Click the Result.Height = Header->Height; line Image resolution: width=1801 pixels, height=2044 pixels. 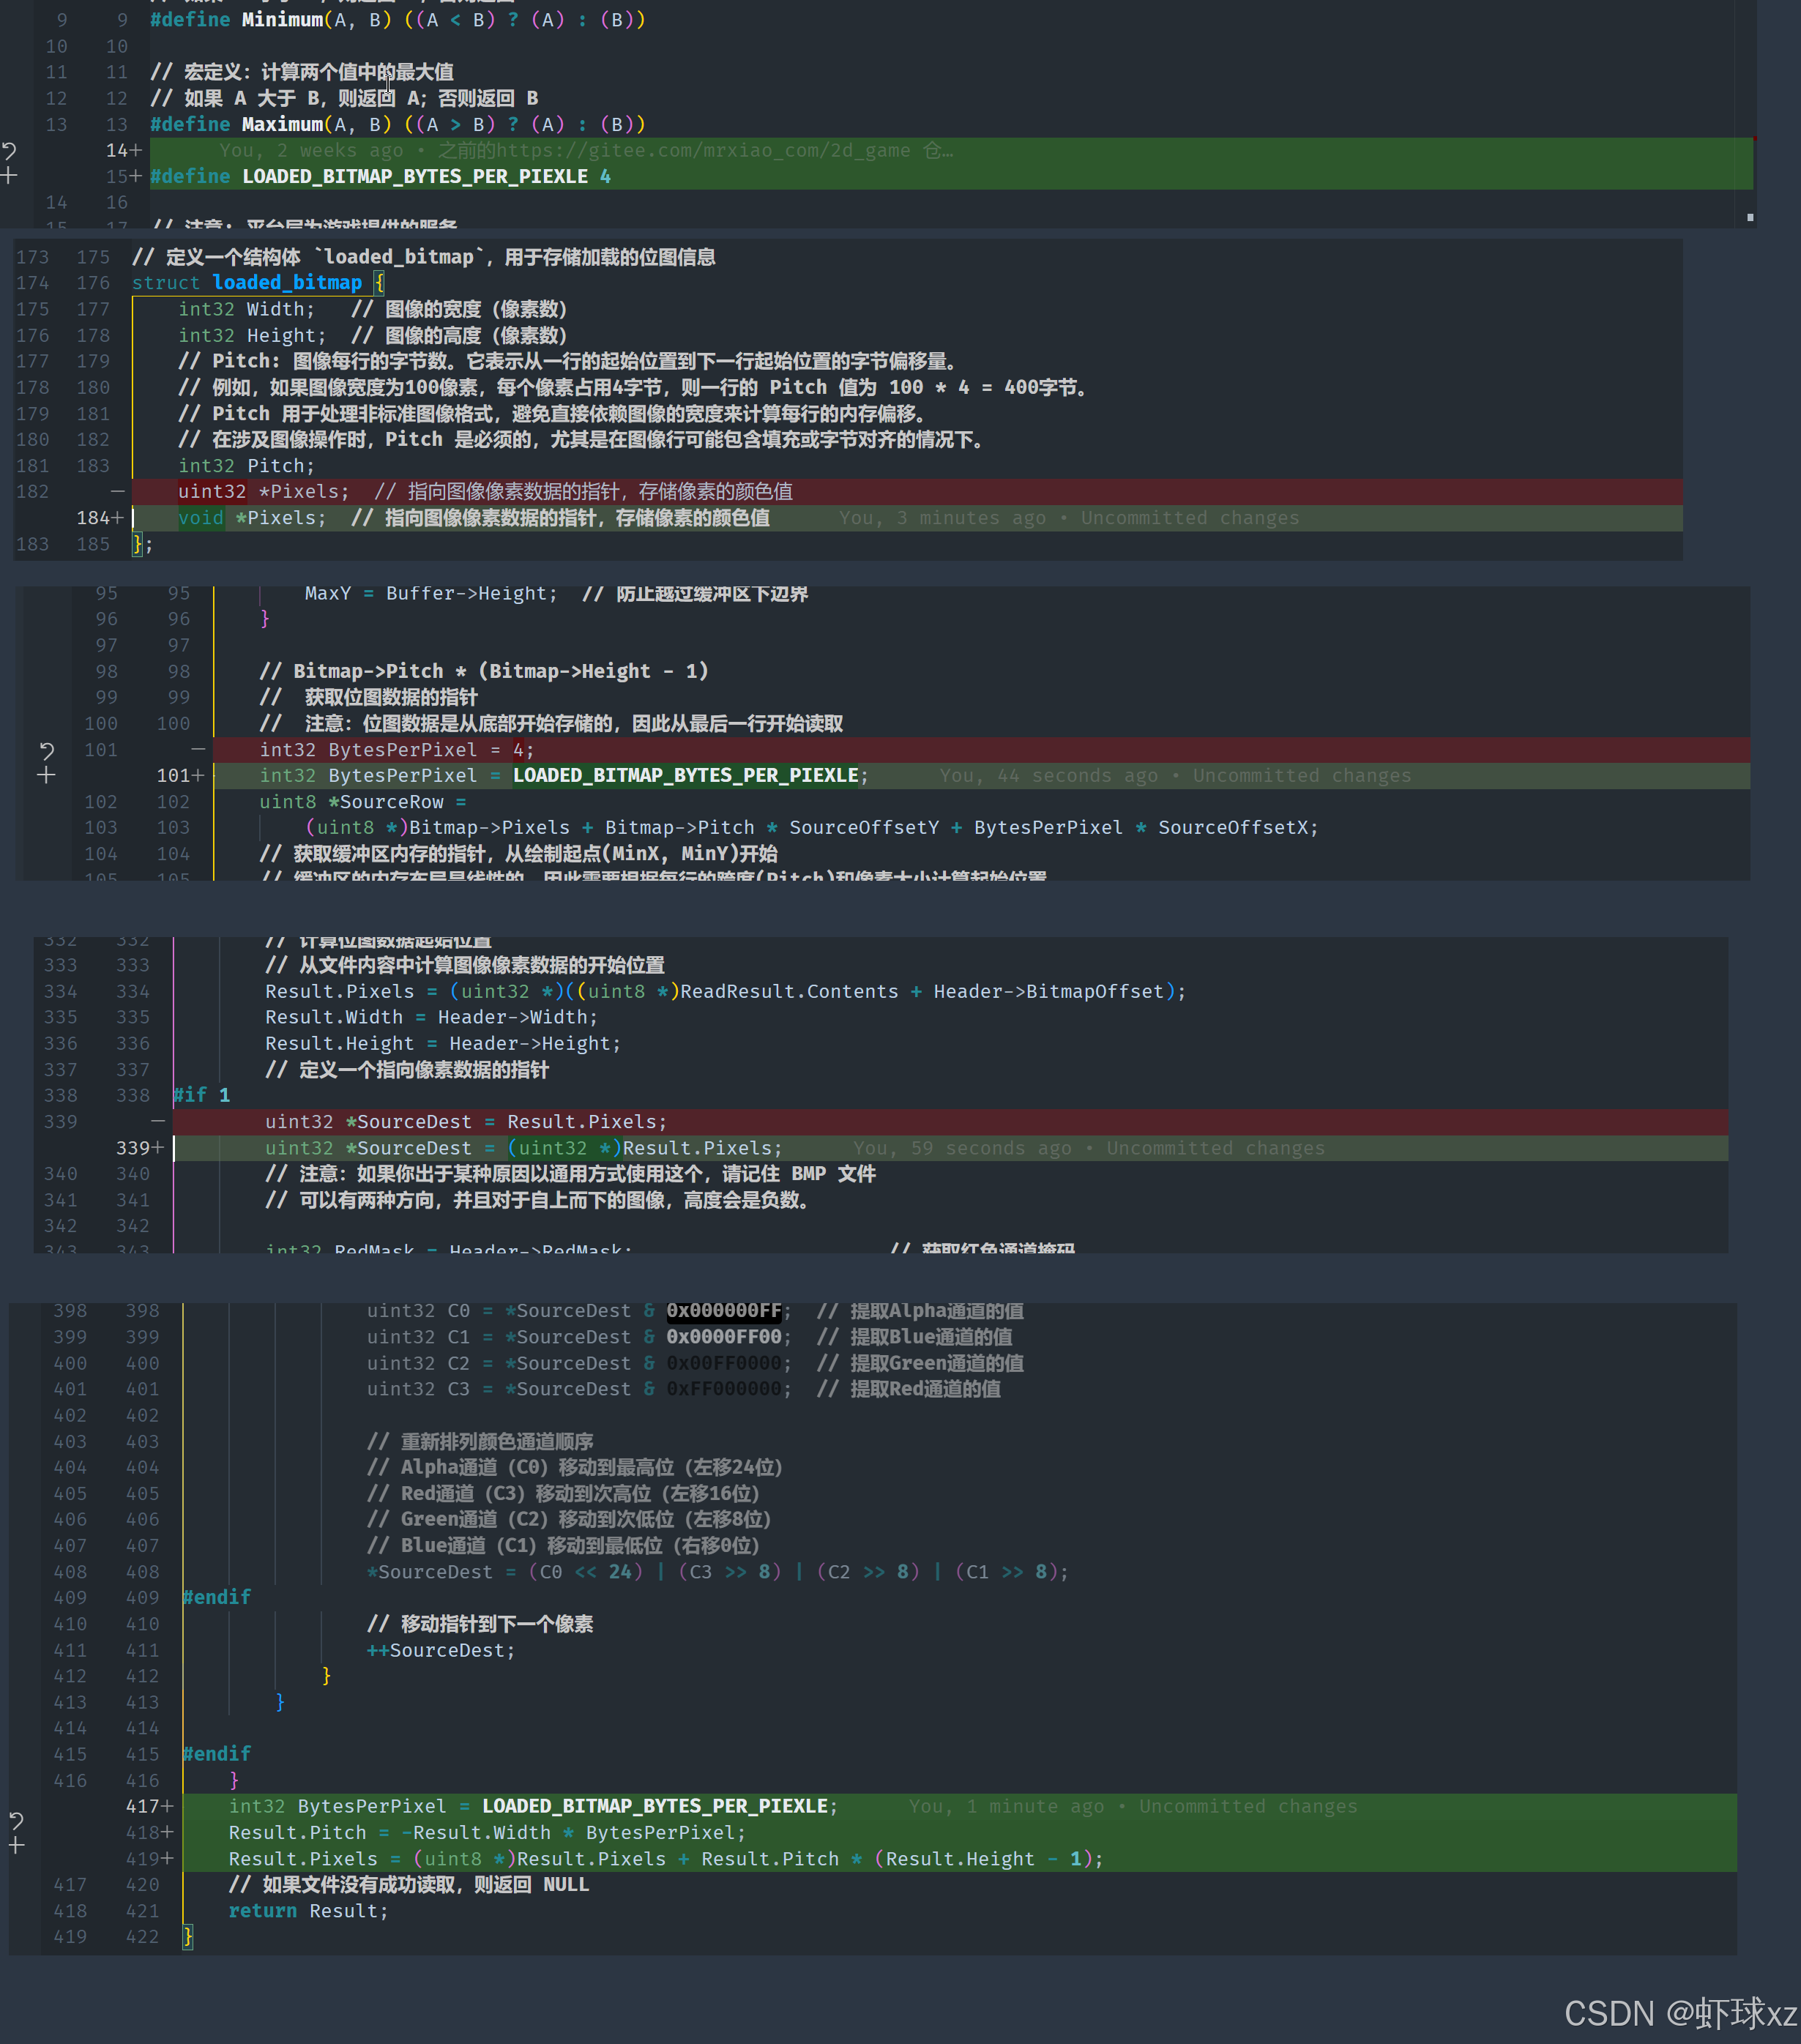[443, 1043]
